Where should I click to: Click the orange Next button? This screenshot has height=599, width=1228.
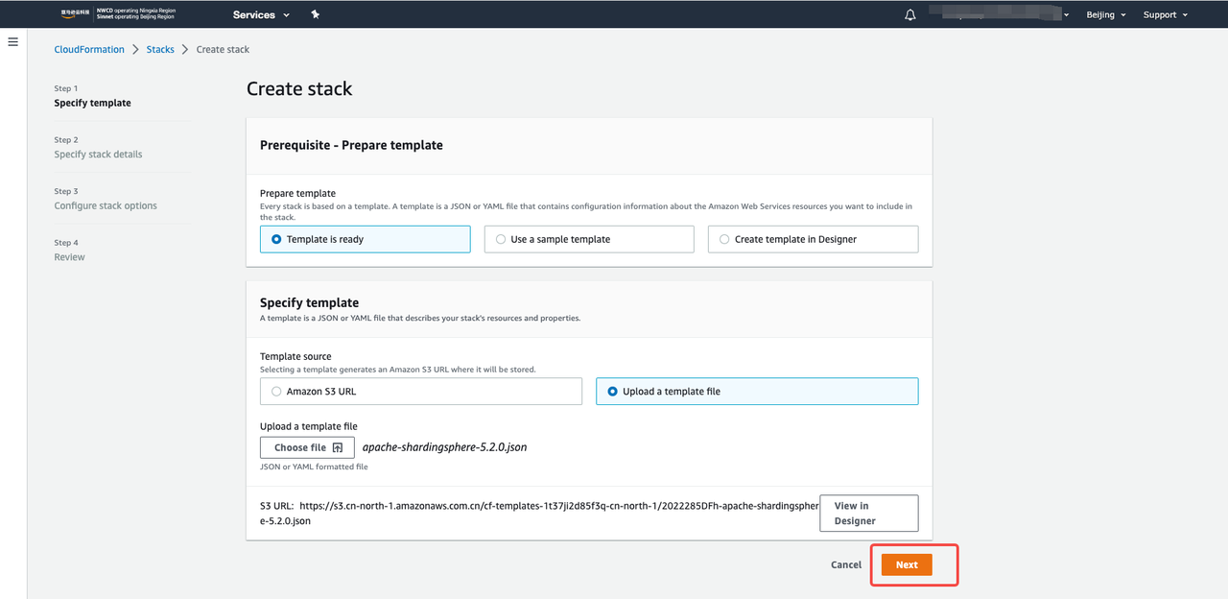click(x=907, y=565)
